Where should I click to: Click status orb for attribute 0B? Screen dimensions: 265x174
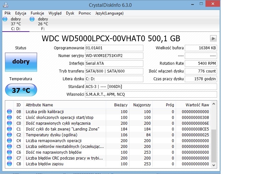[x=9, y=111]
